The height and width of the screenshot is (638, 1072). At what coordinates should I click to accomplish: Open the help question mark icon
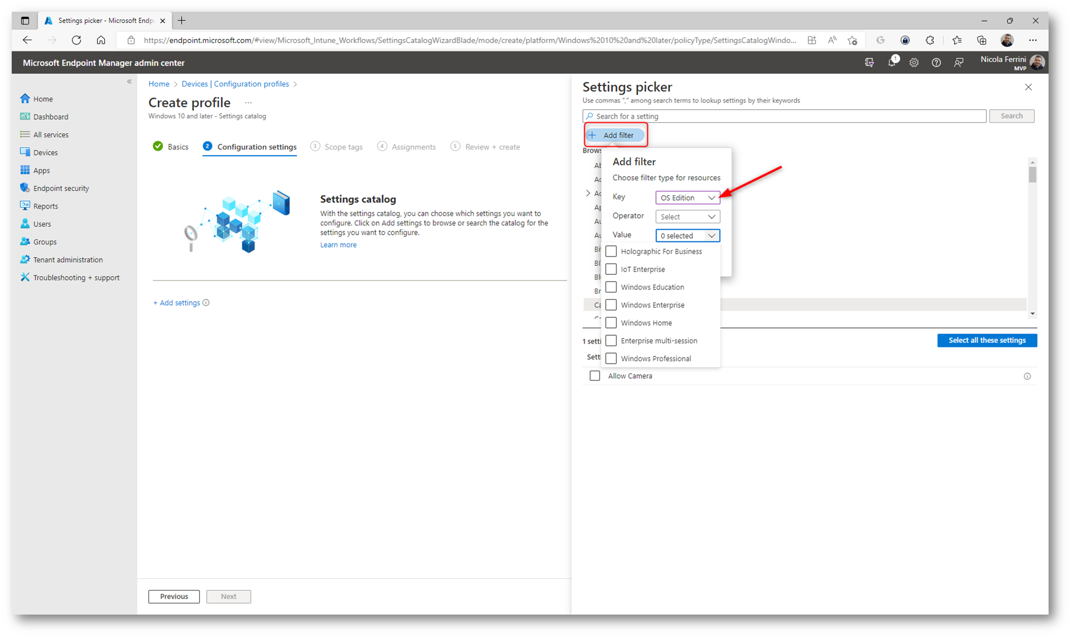click(x=936, y=62)
